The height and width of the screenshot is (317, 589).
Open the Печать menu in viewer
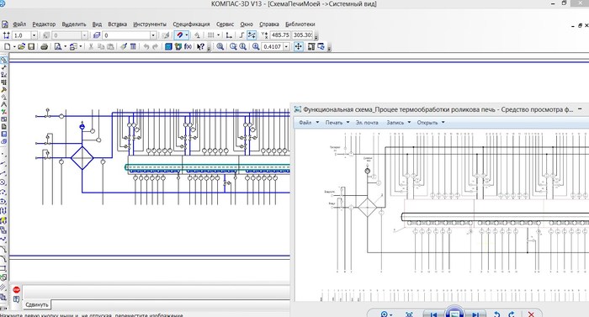click(337, 123)
